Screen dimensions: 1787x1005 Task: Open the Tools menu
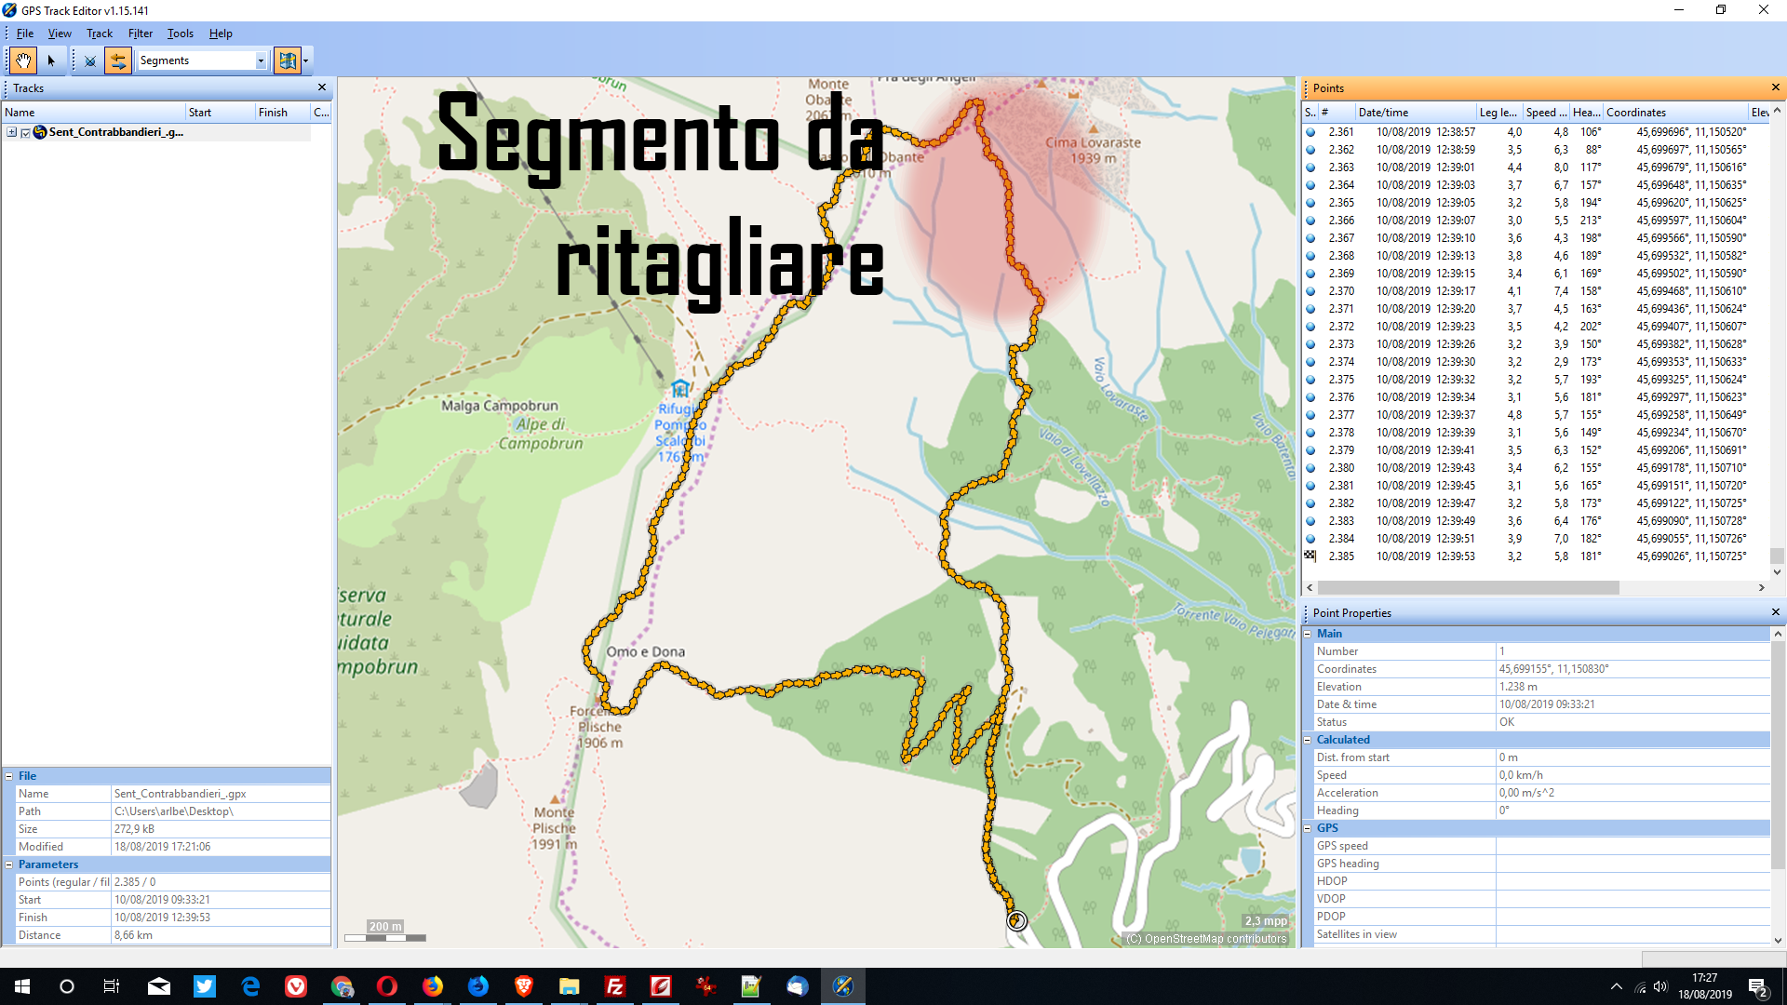(181, 33)
